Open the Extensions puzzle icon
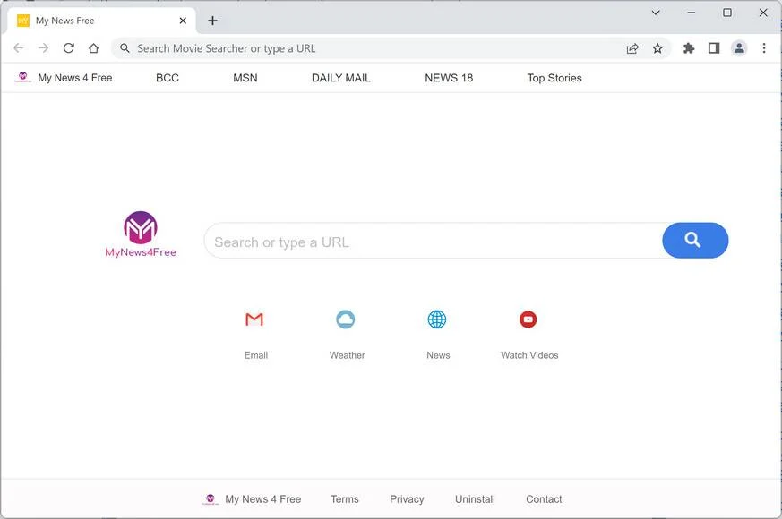This screenshot has height=519, width=782. 689,48
